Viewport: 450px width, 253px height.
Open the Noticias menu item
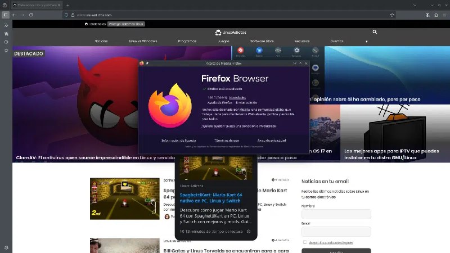[x=101, y=41]
